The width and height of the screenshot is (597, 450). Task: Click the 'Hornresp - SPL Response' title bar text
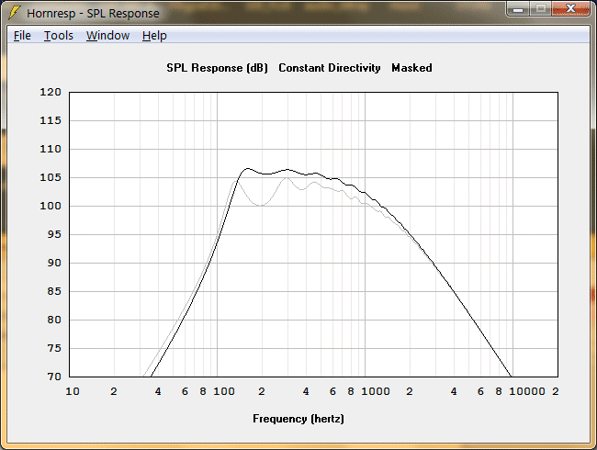pos(93,13)
